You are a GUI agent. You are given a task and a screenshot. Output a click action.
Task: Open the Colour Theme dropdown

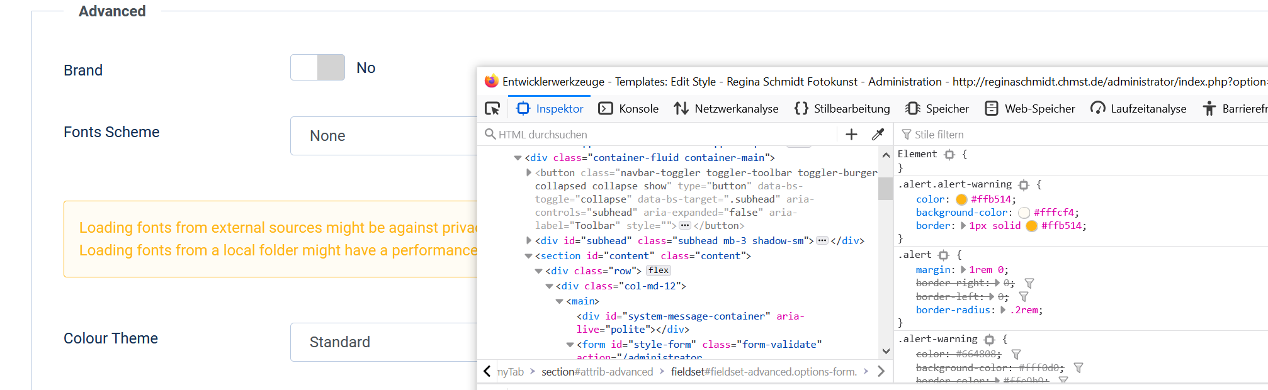click(383, 342)
